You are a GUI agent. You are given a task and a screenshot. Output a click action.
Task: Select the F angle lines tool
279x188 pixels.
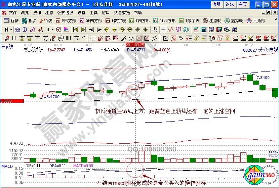pyautogui.click(x=243, y=38)
